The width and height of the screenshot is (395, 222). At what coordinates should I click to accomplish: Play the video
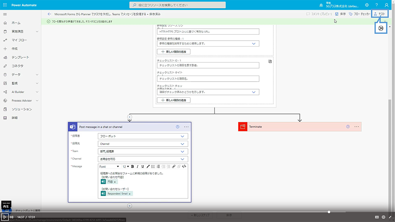tap(4, 217)
